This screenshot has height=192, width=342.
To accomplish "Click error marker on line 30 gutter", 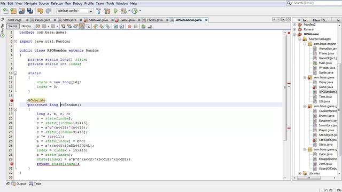I will pyautogui.click(x=12, y=164).
